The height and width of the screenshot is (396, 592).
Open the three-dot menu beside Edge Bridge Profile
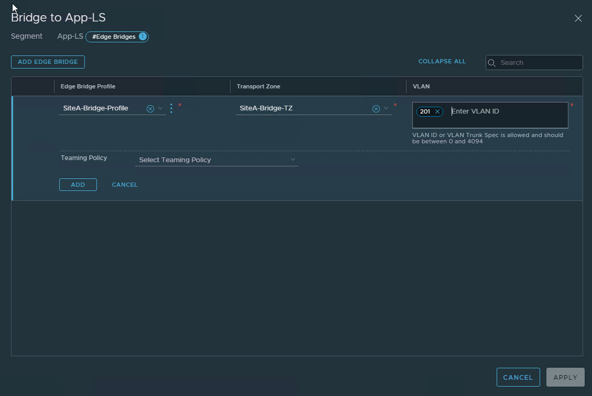[x=171, y=108]
